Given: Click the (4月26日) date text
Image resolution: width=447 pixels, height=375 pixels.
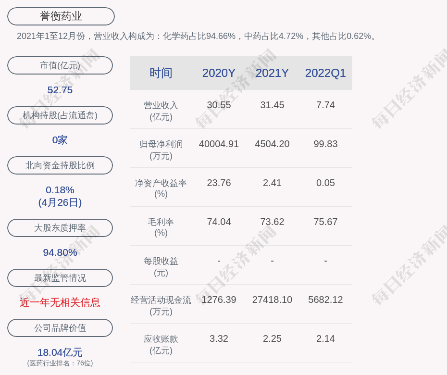Looking at the screenshot, I should (x=60, y=202).
